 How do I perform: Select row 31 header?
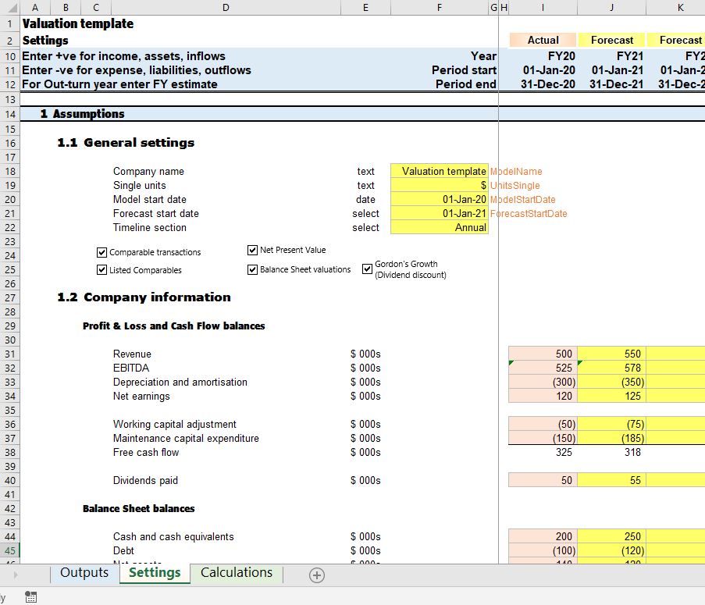pos(10,354)
